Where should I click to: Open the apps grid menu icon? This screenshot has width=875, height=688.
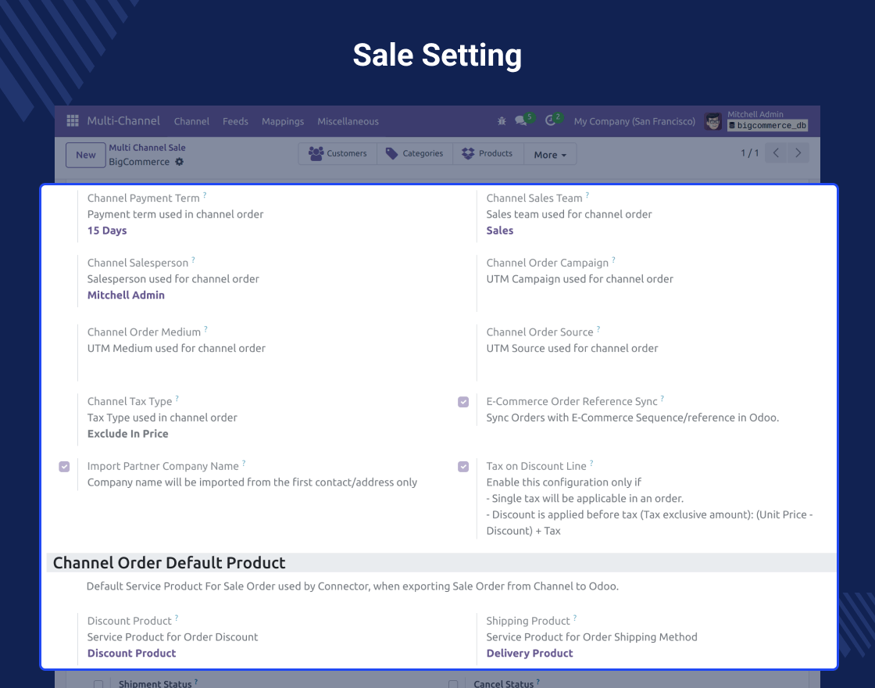(x=73, y=120)
